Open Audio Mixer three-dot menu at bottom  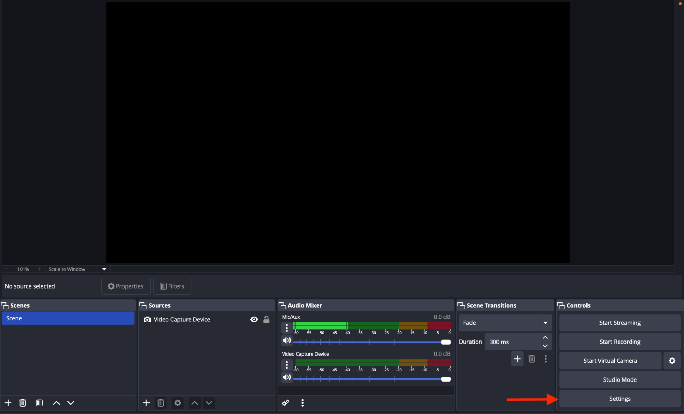coord(302,403)
